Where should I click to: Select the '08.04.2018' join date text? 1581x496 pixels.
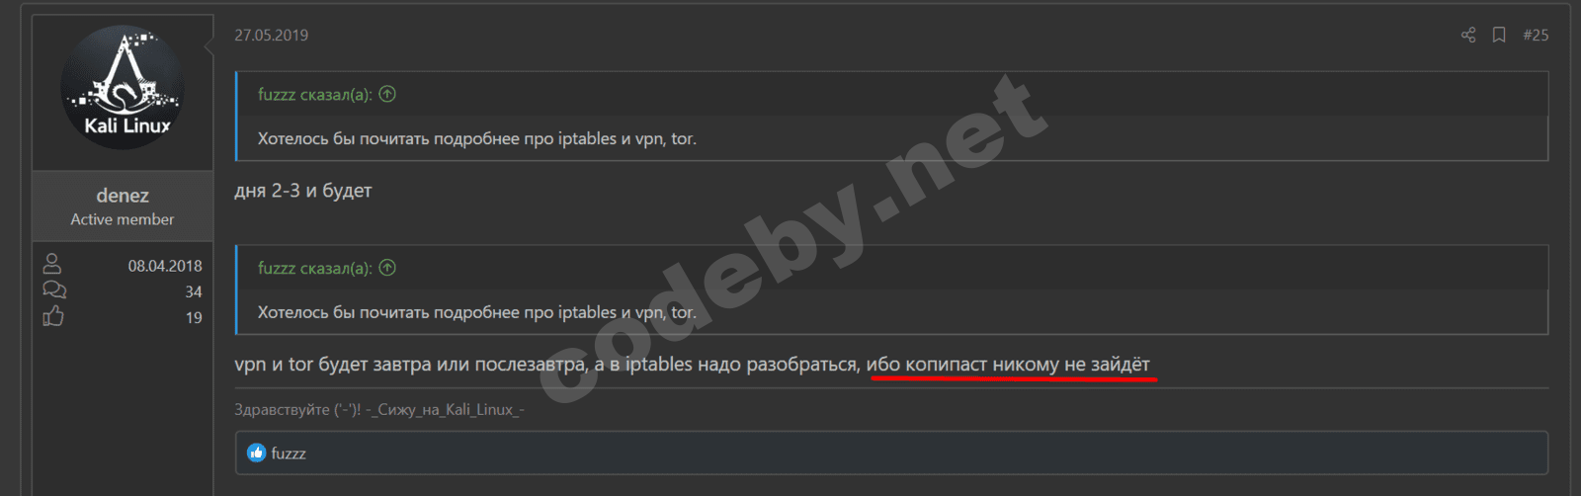165,266
